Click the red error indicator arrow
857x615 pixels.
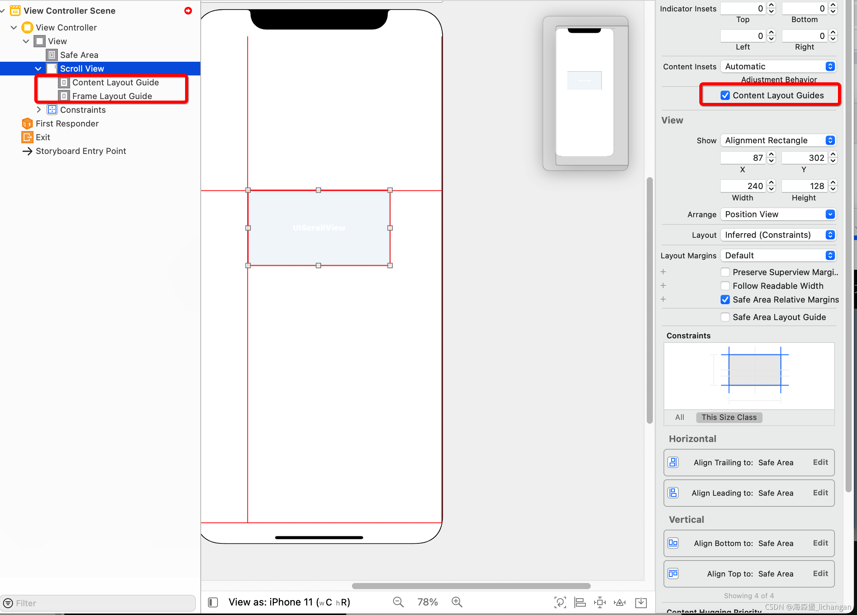point(188,11)
